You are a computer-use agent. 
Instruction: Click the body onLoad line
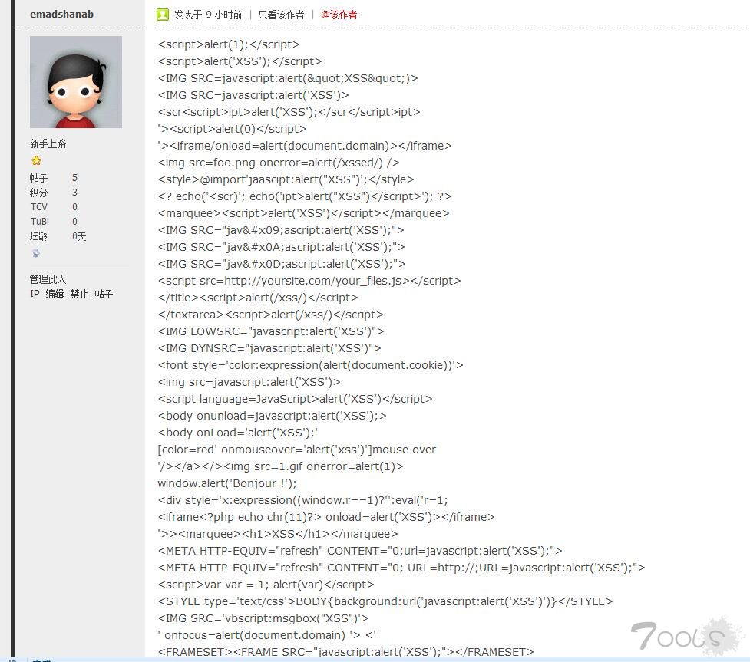click(x=238, y=433)
